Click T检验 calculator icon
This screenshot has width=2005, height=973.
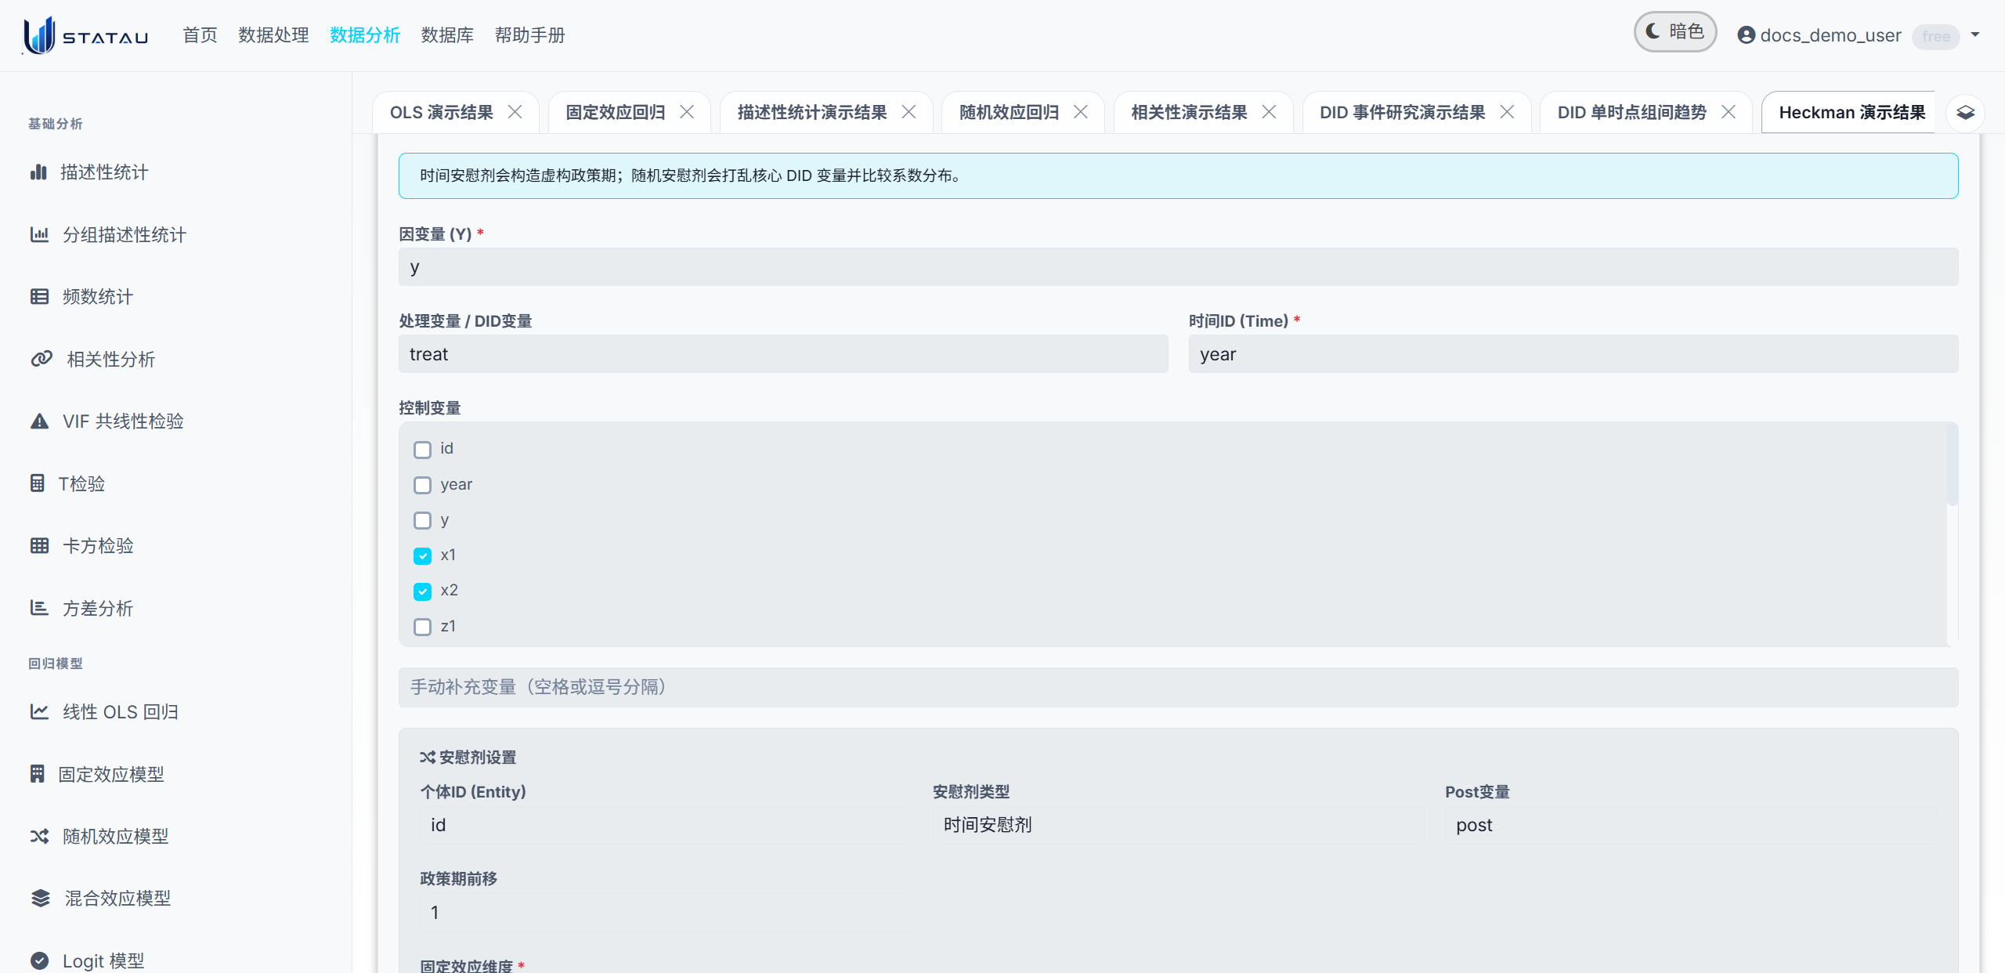point(37,483)
